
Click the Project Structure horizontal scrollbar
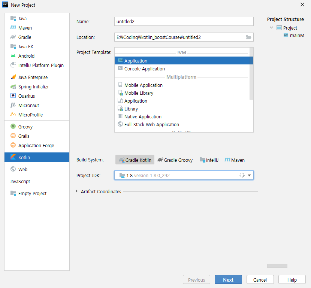277,266
